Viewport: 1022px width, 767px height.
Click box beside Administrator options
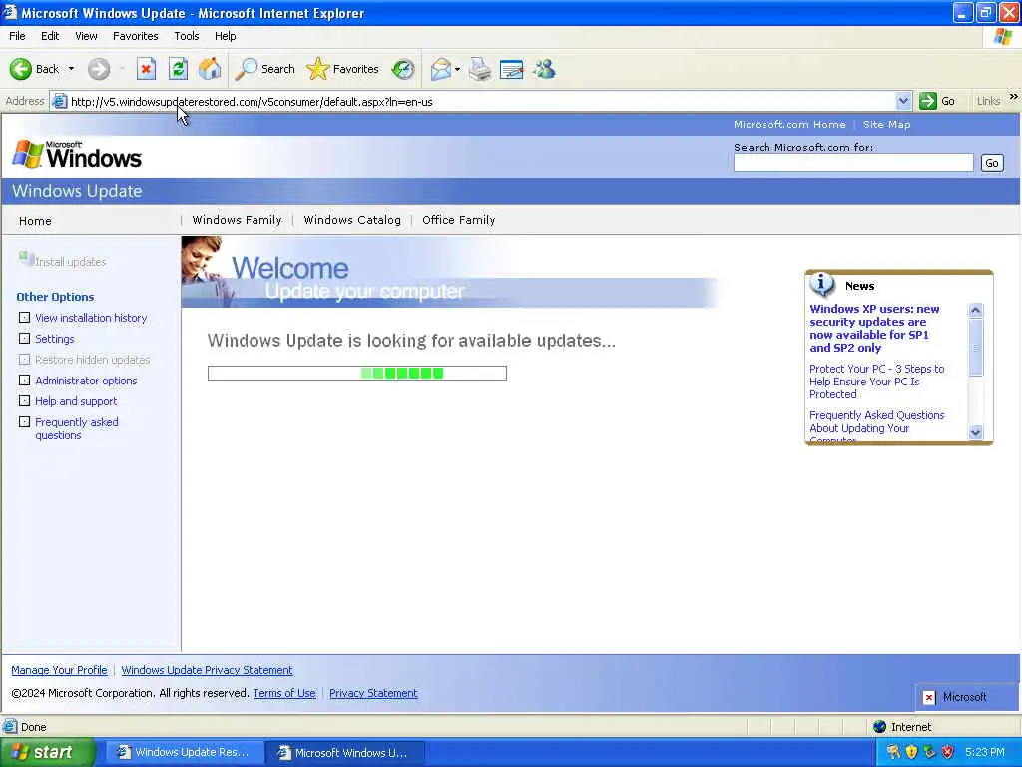coord(24,381)
